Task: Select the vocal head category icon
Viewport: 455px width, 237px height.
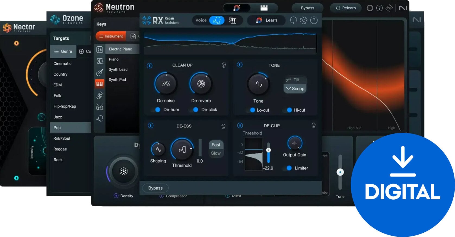Action: tap(100, 118)
